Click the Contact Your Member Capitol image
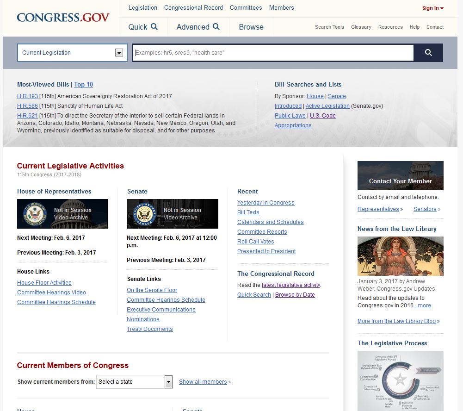This screenshot has height=411, width=463. click(x=400, y=175)
